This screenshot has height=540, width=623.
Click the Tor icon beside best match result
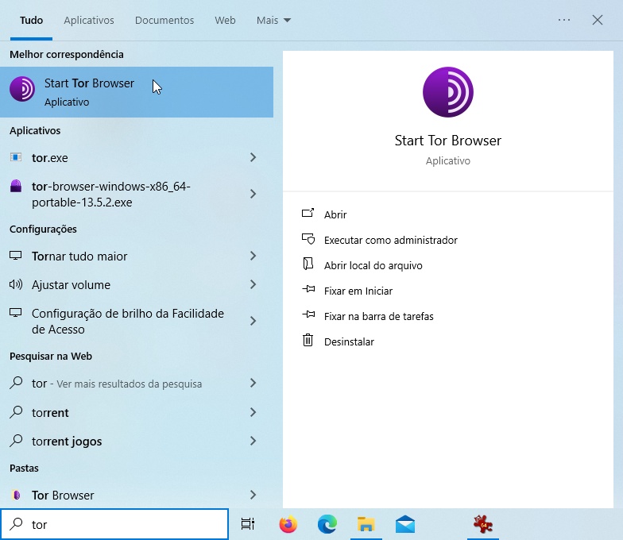pyautogui.click(x=22, y=89)
